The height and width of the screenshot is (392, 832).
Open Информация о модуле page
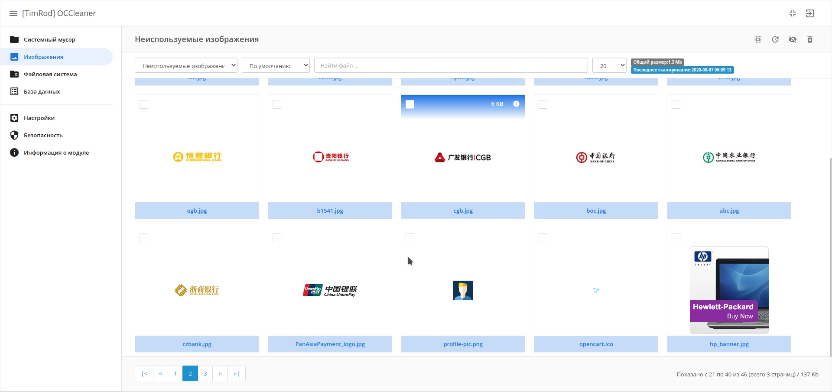[56, 152]
